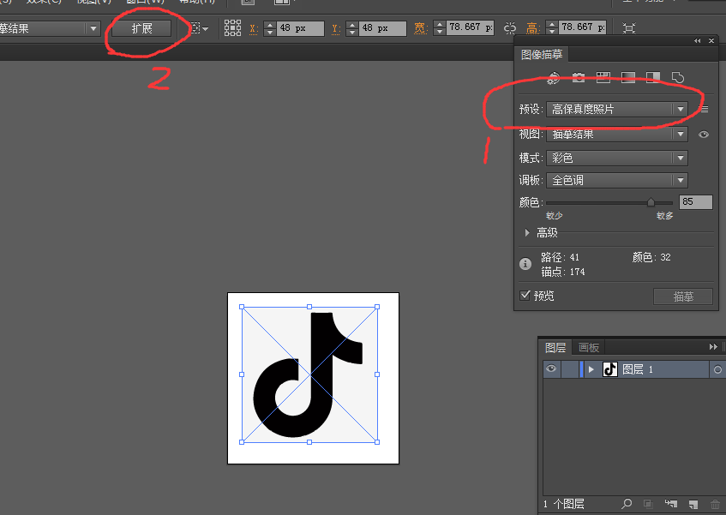Expand the 高级 advanced options section
726x515 pixels.
[527, 232]
